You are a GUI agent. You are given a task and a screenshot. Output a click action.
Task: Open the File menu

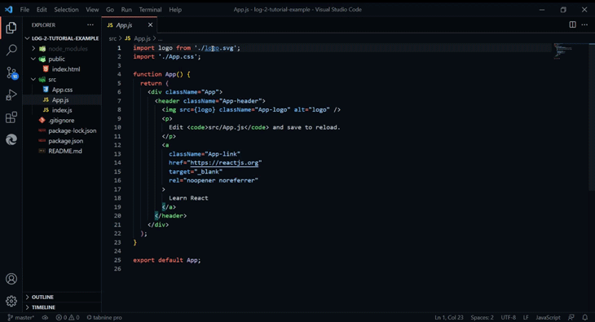tap(24, 10)
